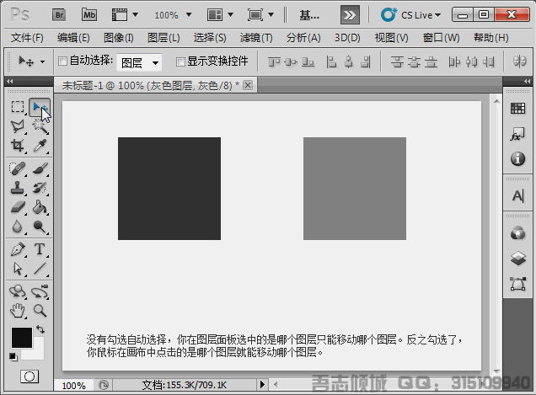Select the Horizontal Type tool
The width and height of the screenshot is (536, 395).
[40, 249]
